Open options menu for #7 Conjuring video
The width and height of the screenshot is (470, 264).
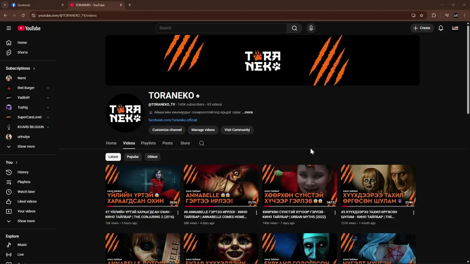coord(178,213)
